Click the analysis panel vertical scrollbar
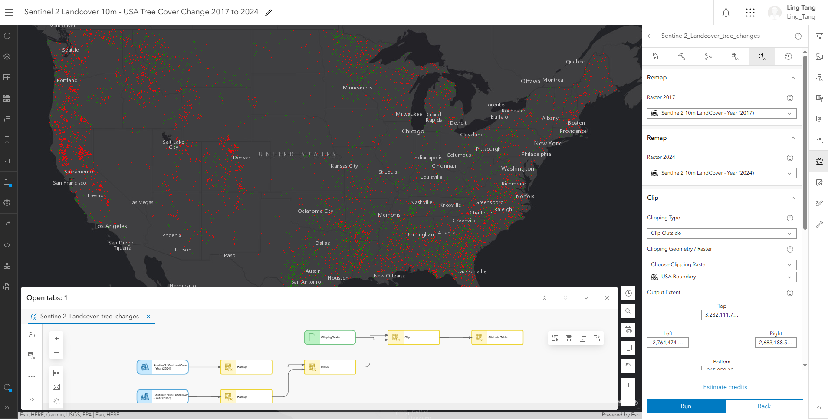828x419 pixels. (x=805, y=142)
